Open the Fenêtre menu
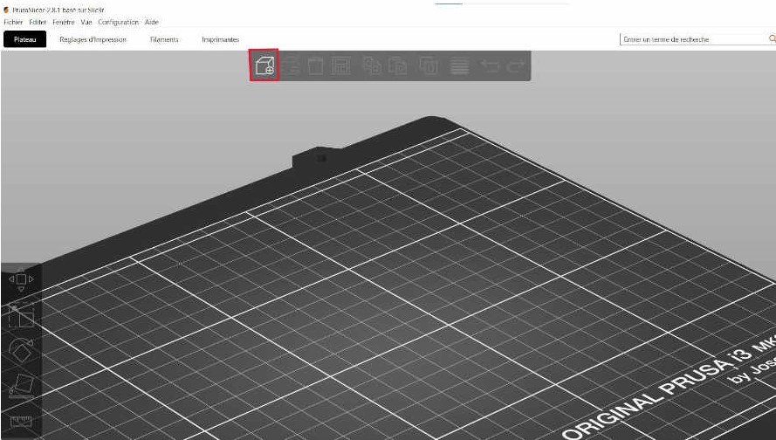The height and width of the screenshot is (440, 776). click(x=64, y=22)
